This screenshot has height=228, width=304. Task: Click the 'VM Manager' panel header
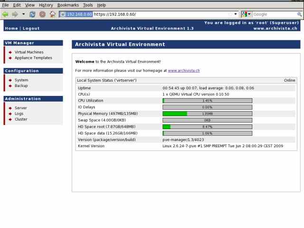tap(33, 43)
